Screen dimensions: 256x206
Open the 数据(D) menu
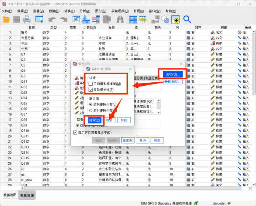[x=54, y=11]
